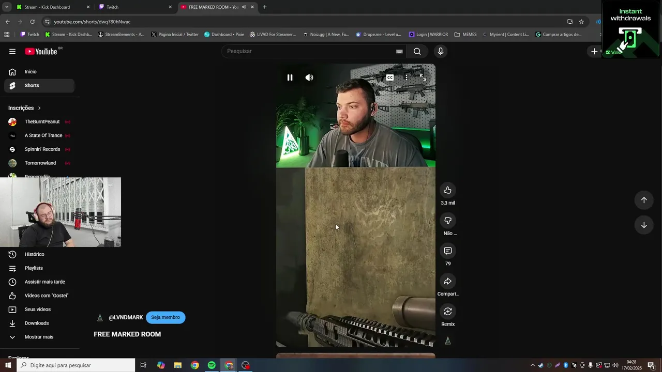Viewport: 662px width, 372px height.
Task: Expand Mostrar mais in the sidebar
Action: coord(39,337)
